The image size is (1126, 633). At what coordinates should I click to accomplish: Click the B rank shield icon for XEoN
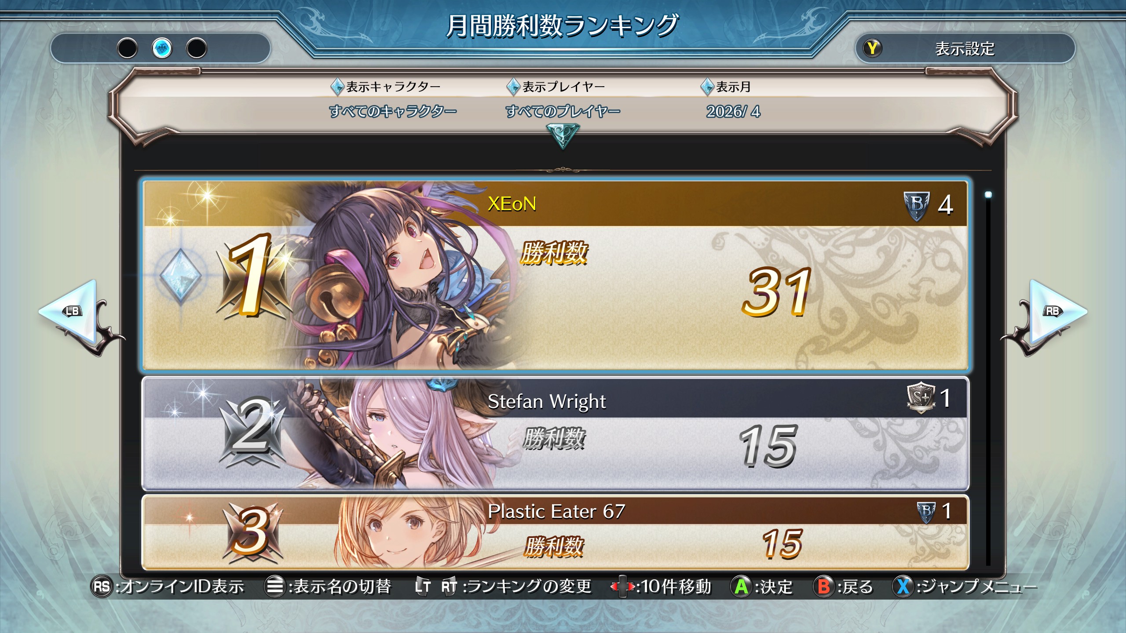[917, 205]
